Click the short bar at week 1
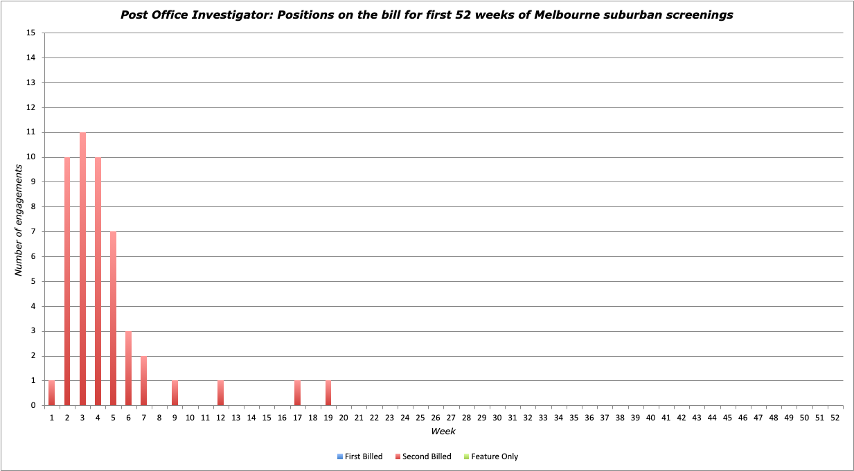854x471 pixels. click(52, 393)
